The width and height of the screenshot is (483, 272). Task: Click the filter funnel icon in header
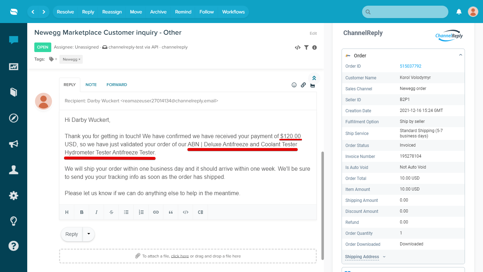click(x=307, y=47)
